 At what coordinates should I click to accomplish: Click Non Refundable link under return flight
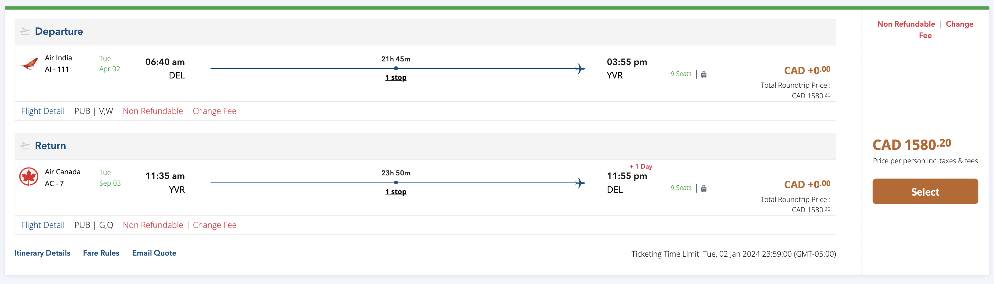click(153, 225)
